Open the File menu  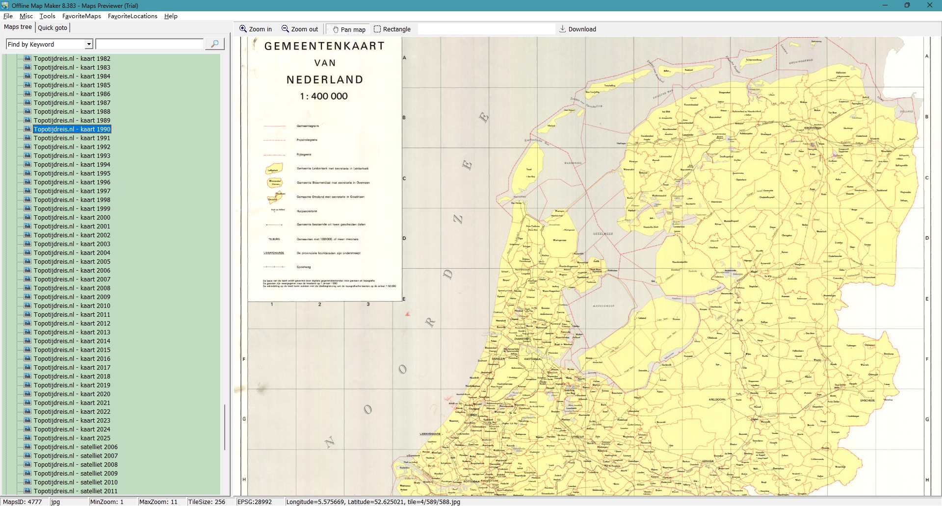click(8, 16)
